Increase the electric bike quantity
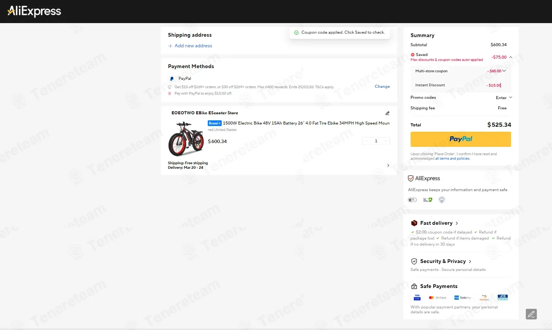Viewport: 552px width, 330px height. 386,141
